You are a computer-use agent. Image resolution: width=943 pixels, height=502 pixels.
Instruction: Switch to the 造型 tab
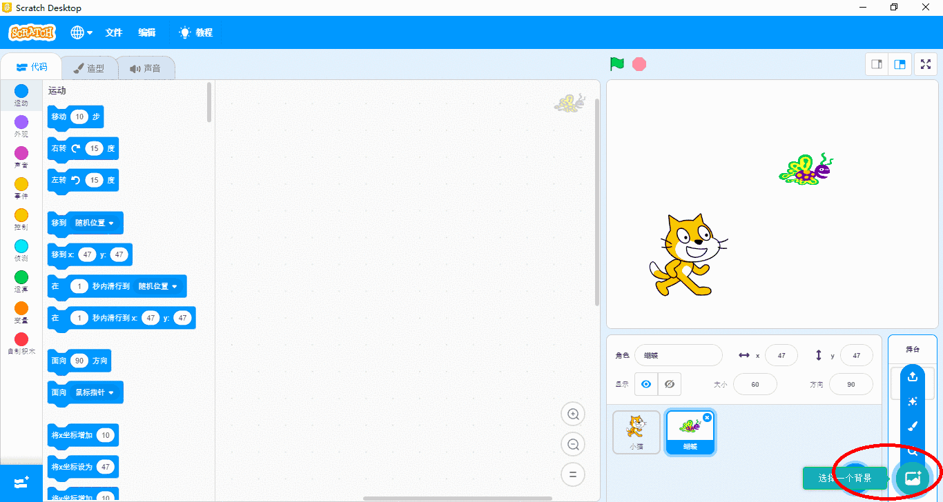[88, 68]
